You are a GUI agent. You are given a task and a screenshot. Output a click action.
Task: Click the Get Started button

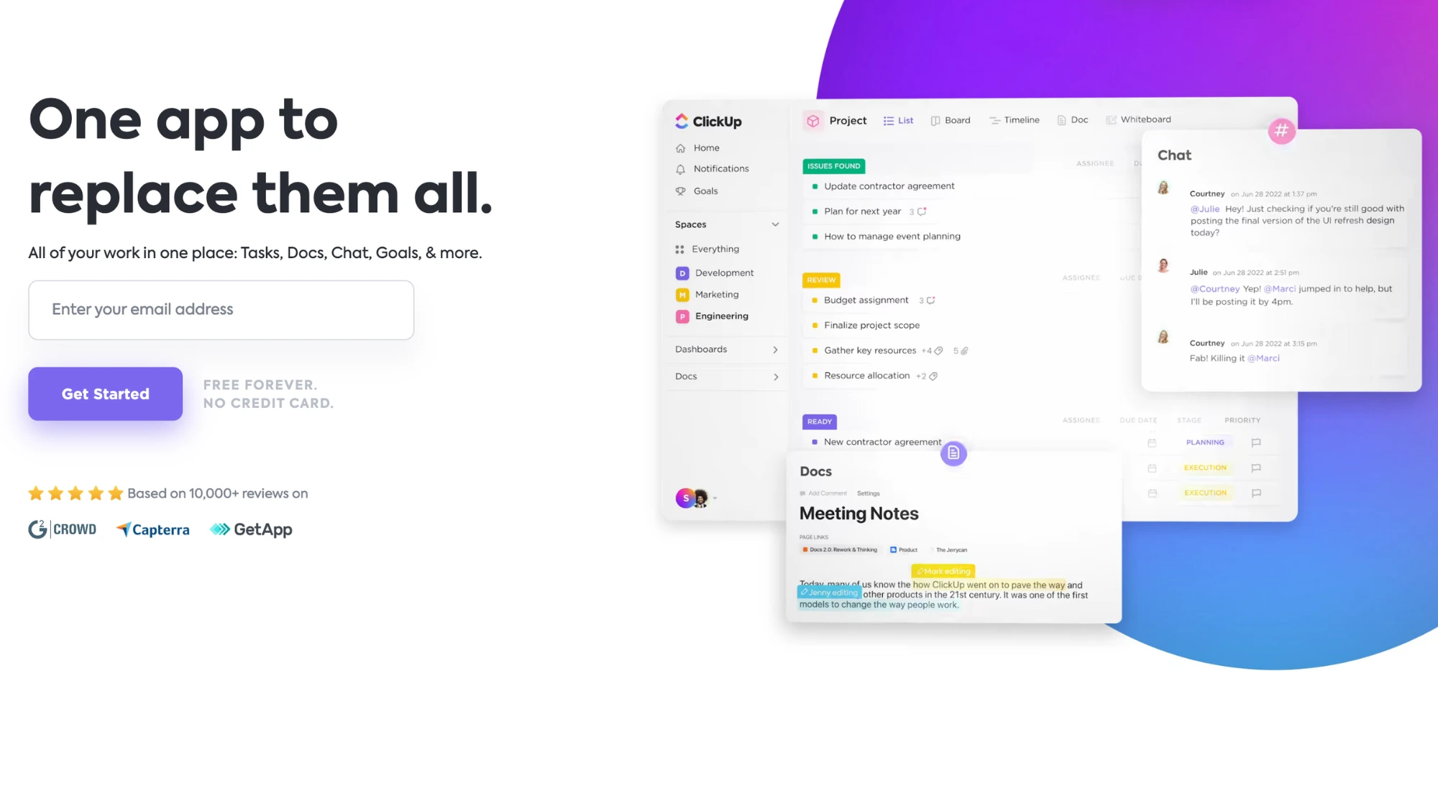[105, 393]
